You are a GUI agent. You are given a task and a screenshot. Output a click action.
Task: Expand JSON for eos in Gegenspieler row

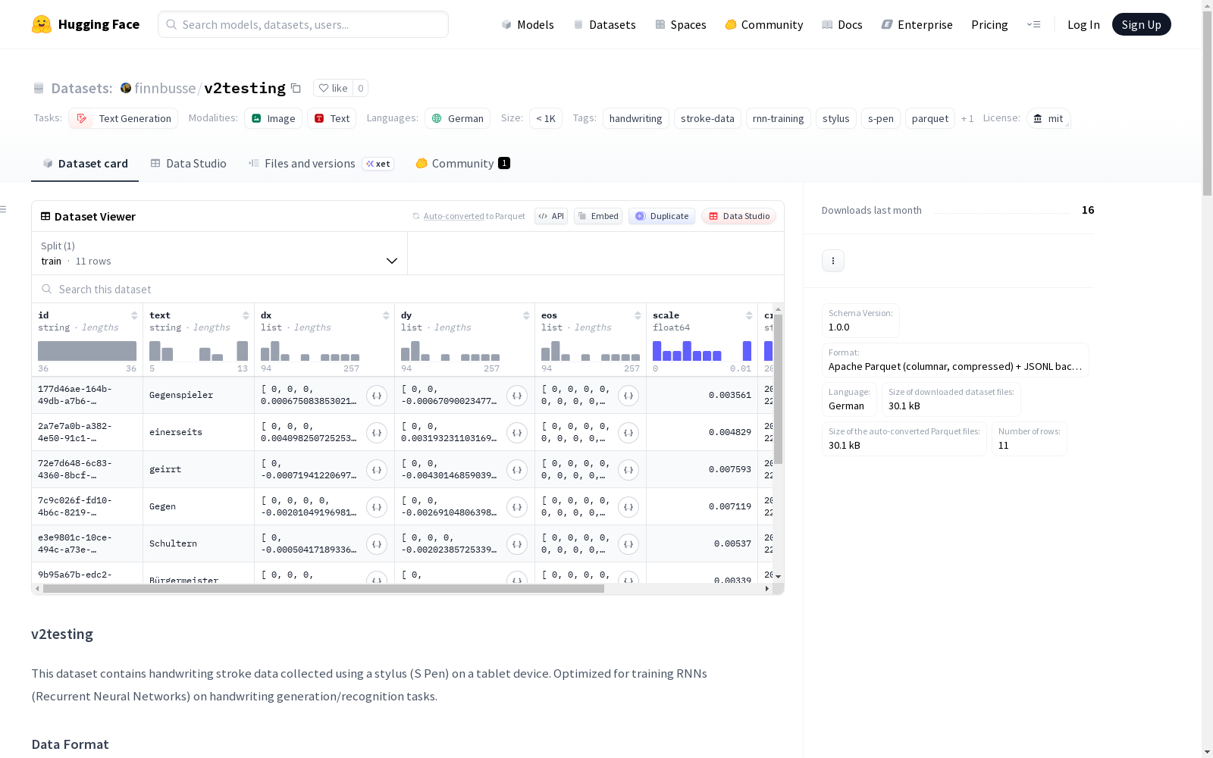[628, 396]
